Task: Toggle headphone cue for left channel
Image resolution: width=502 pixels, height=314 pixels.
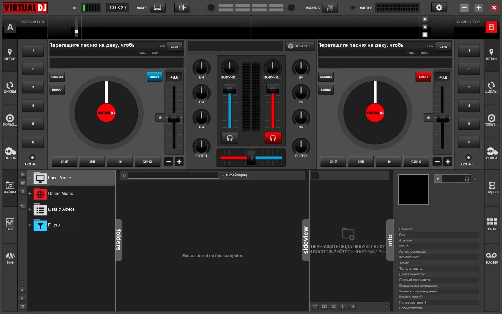Action: 230,138
